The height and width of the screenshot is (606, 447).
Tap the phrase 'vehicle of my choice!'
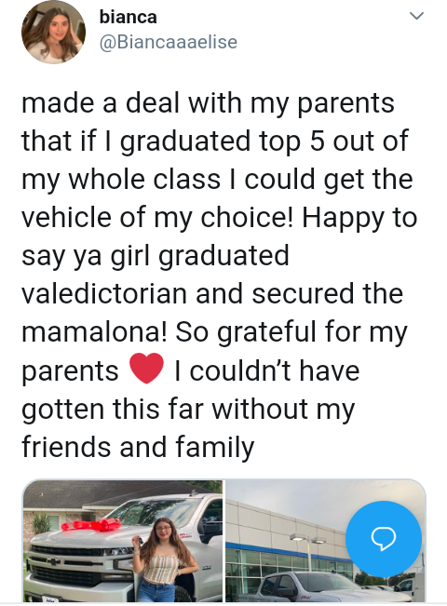coord(157,218)
